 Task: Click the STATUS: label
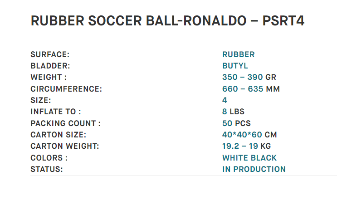[x=47, y=169]
